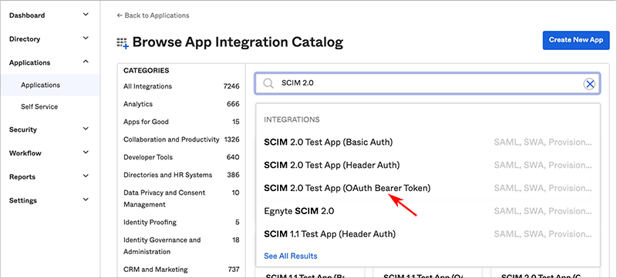617x278 pixels.
Task: Select the Applications submenu item
Action: pos(49,85)
